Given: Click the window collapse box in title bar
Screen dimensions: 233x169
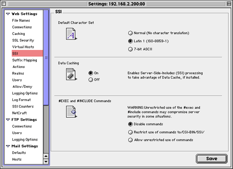Looking at the screenshot, I should tap(229, 4).
